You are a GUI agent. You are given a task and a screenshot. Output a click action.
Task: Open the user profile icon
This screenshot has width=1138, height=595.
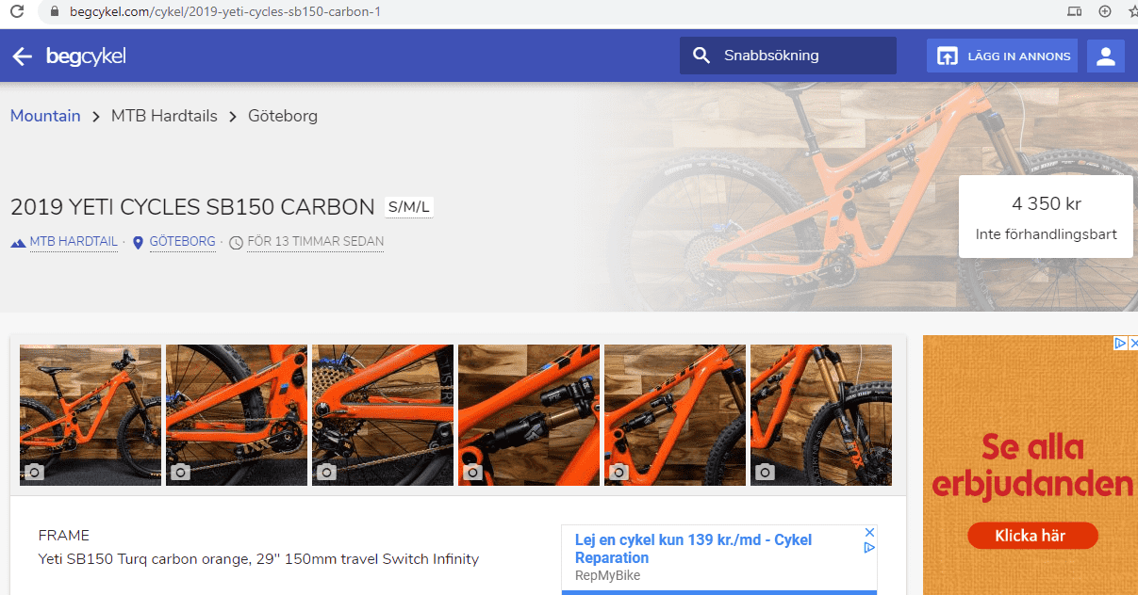pyautogui.click(x=1106, y=56)
